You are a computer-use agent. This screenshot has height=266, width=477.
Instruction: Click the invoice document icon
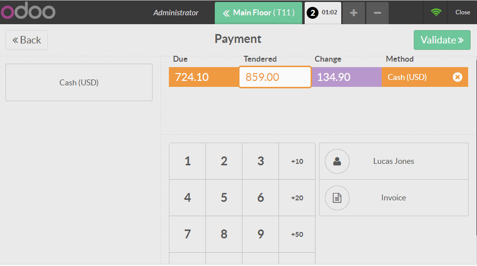pyautogui.click(x=337, y=198)
